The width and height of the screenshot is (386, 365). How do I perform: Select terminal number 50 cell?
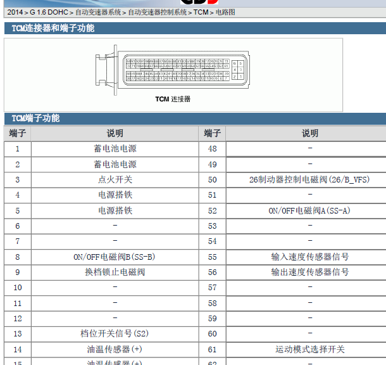[212, 180]
